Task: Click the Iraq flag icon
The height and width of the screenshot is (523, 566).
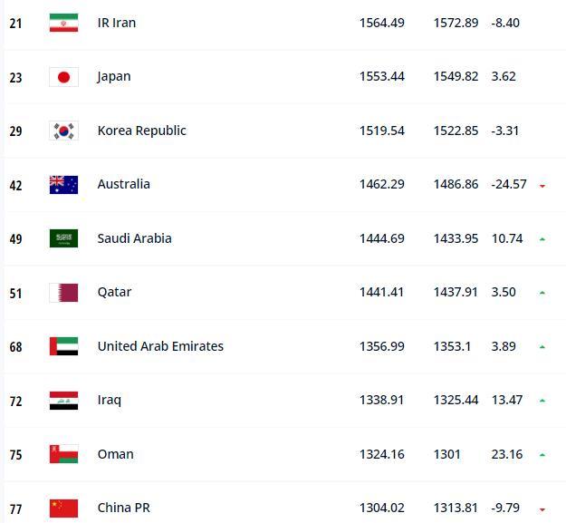Action: [x=63, y=401]
